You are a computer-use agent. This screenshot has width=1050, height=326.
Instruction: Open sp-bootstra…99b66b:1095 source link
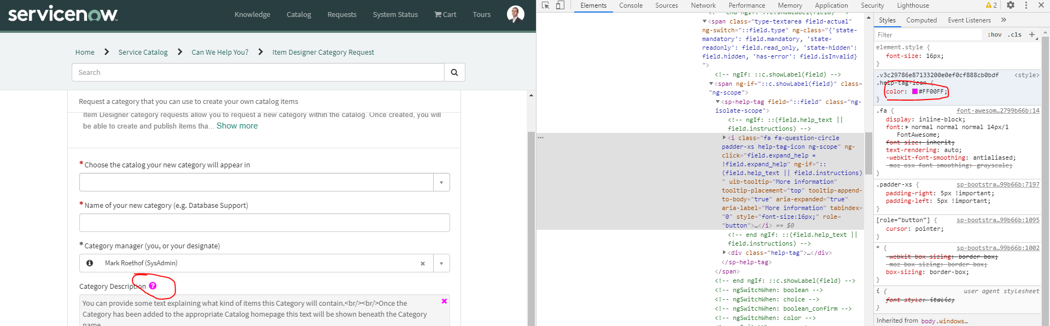pos(998,220)
